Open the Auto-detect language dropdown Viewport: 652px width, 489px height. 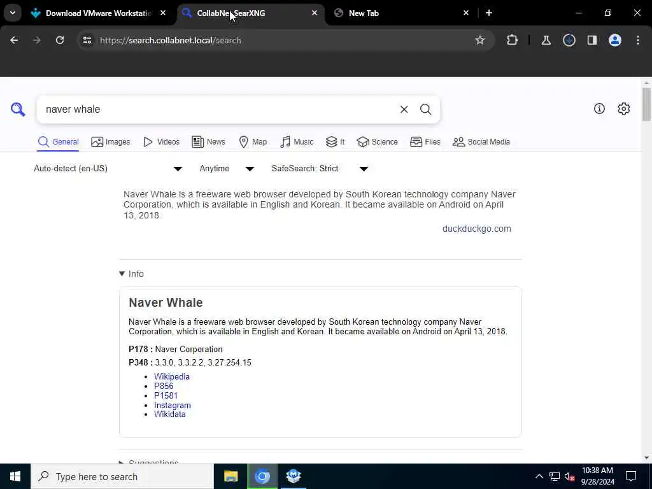[108, 168]
